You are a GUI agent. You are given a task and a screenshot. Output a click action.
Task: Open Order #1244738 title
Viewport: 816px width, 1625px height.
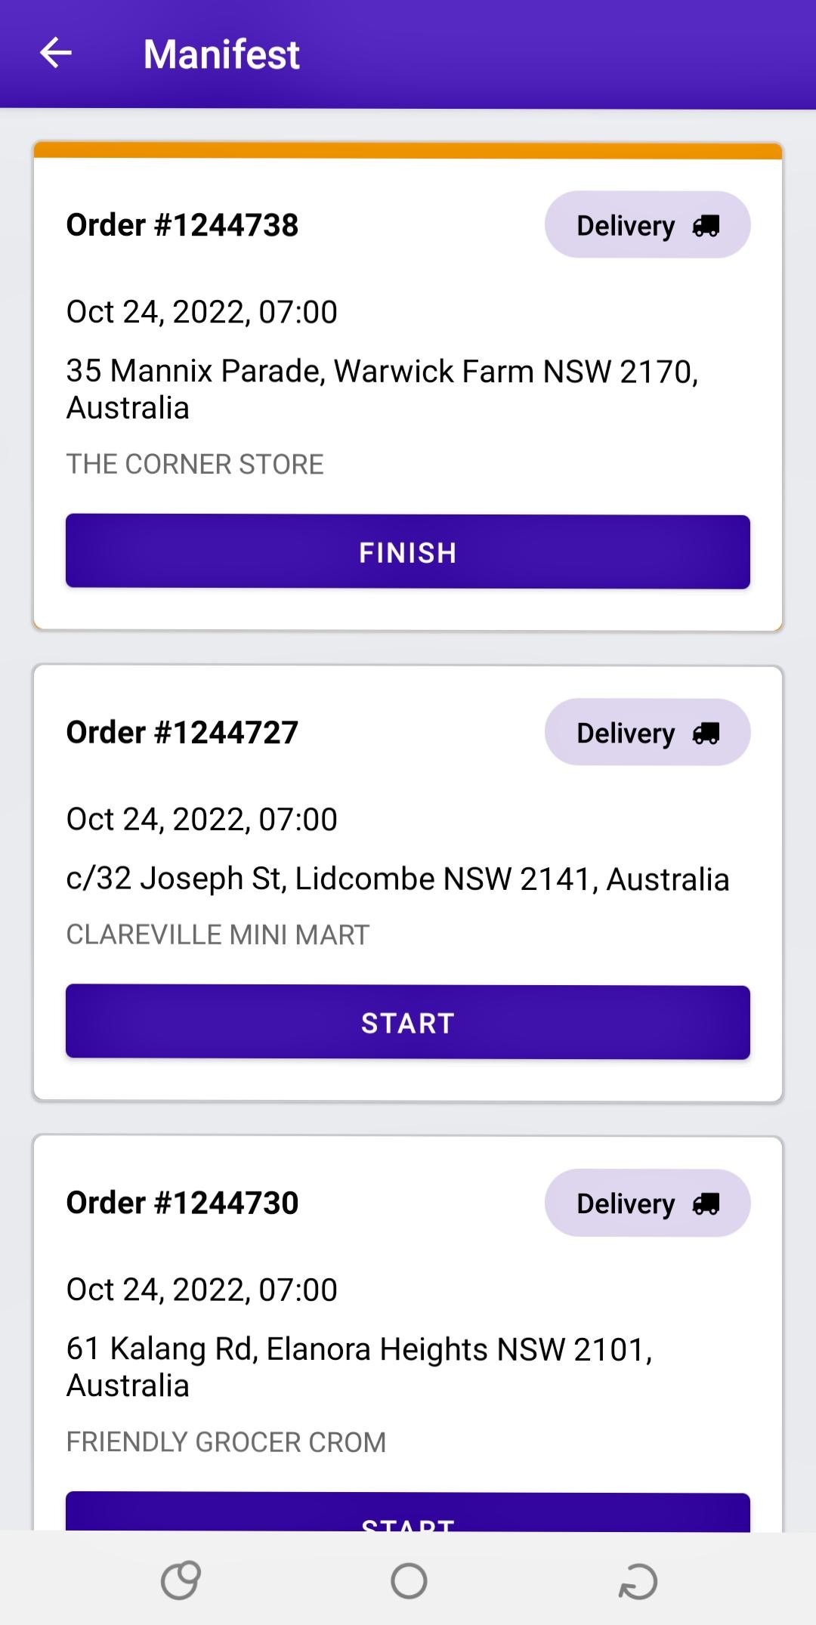(x=182, y=225)
